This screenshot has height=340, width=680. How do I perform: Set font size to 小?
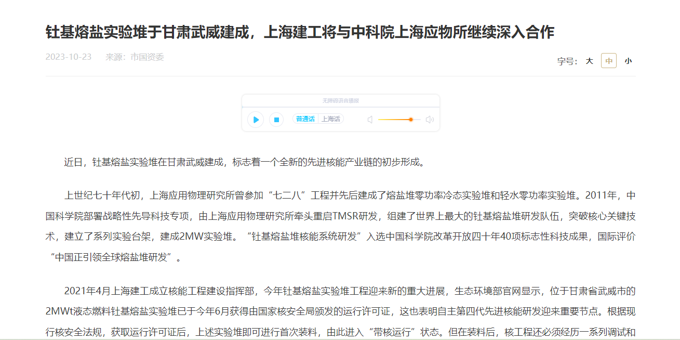pos(628,61)
